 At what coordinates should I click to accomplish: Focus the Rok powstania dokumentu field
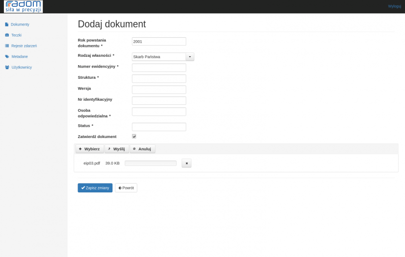(x=159, y=42)
